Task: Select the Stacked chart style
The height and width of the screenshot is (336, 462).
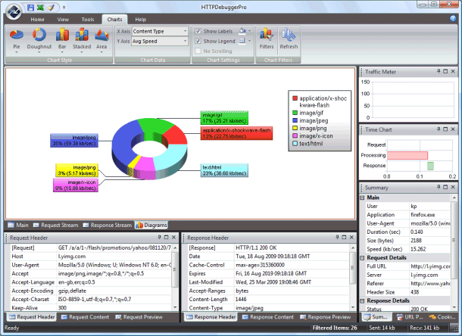Action: (82, 39)
